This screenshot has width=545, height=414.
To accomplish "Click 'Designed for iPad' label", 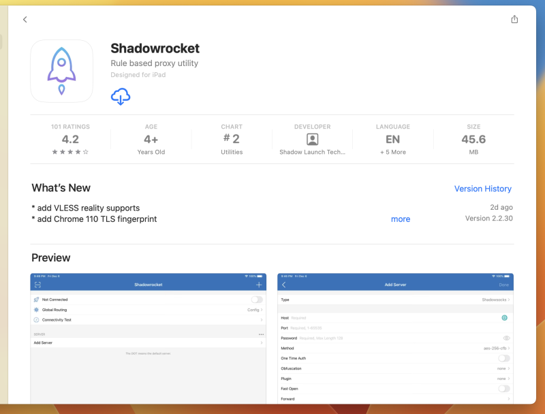I will tap(138, 75).
